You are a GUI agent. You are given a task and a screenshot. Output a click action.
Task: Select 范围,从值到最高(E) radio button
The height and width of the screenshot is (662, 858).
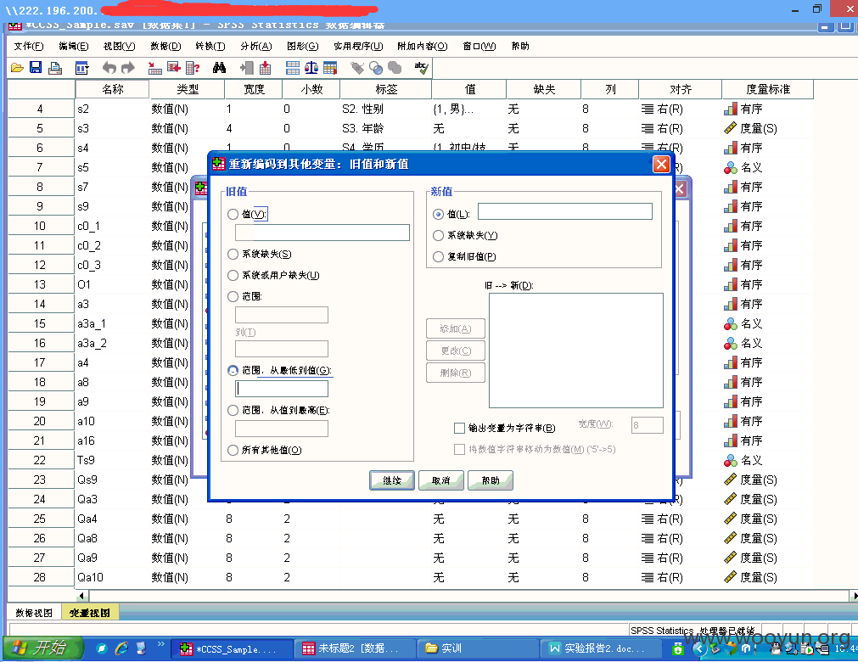tap(233, 410)
